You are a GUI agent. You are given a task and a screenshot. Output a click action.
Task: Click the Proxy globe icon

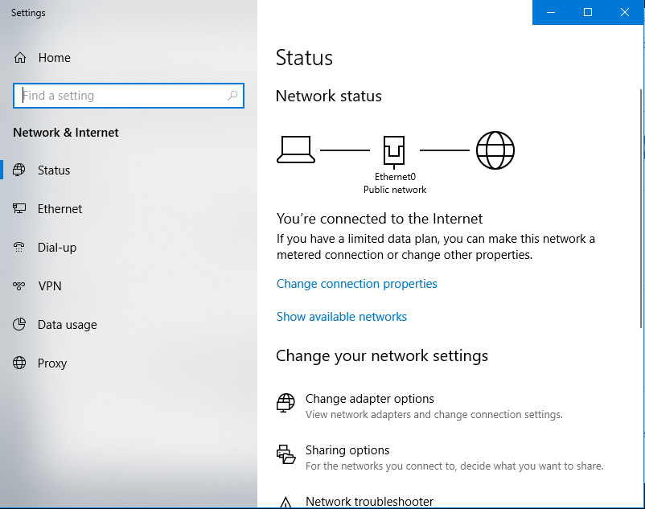[x=20, y=363]
